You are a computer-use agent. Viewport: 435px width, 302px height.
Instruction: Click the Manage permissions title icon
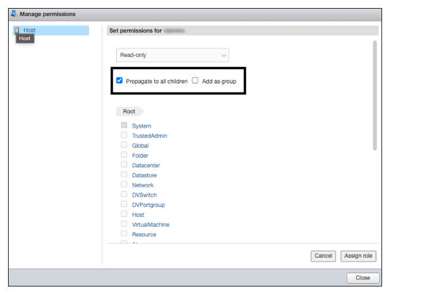(14, 14)
